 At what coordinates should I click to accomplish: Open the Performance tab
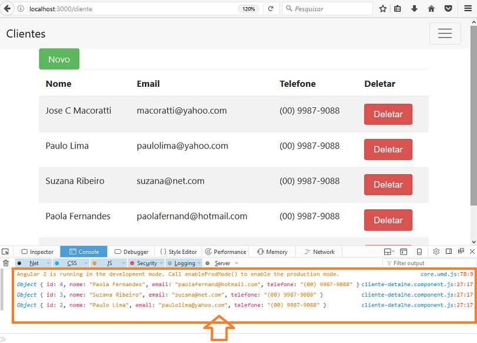tap(226, 252)
